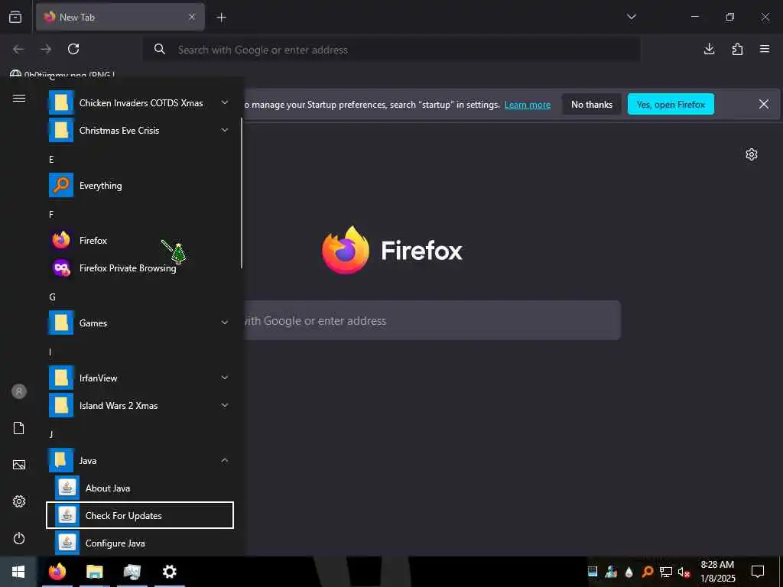Reload the current Firefox page

[x=73, y=49]
